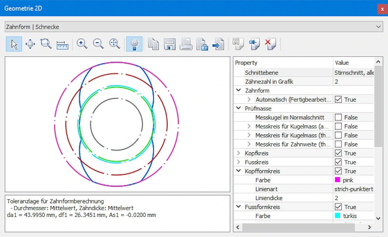Click the zoom in magnifier
388x237 pixels.
82,44
